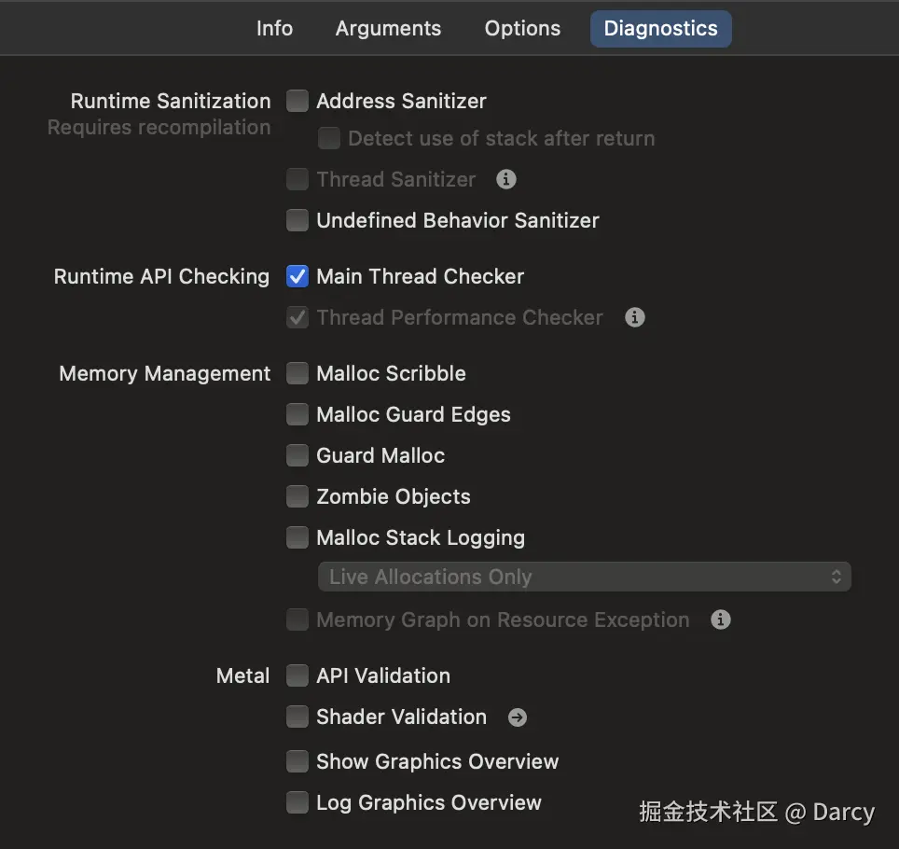Click the Thread Performance Checker info icon
Screen dimensions: 899x849
[635, 317]
